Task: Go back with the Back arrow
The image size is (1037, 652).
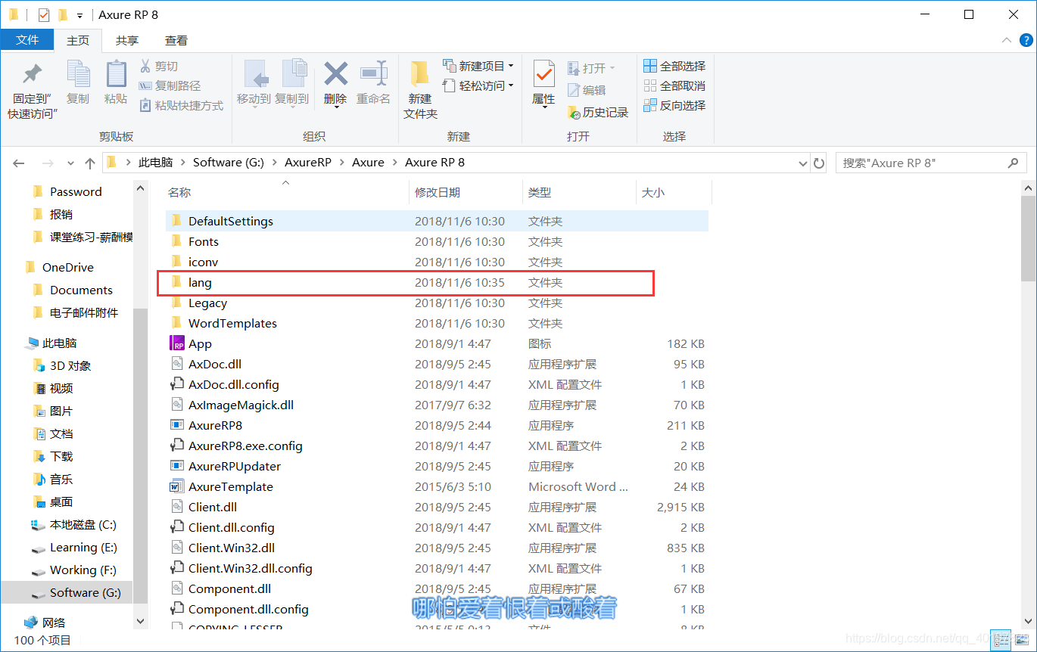Action: click(19, 163)
